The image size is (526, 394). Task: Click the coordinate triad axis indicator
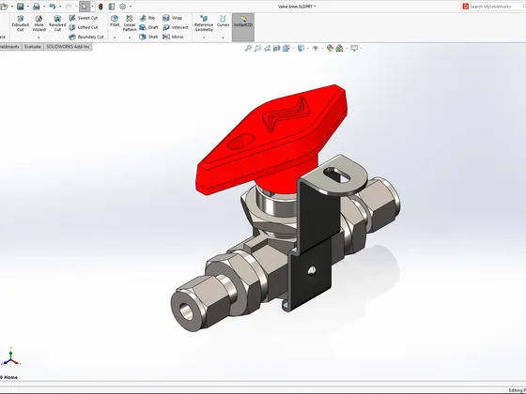11,357
